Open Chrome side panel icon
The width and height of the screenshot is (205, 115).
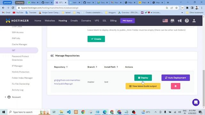tap(192, 8)
